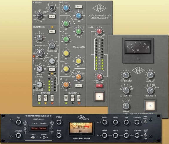Screen dimensions: 169x144
Task: Flip the SYNC on/off switch
Action: click(25, 128)
